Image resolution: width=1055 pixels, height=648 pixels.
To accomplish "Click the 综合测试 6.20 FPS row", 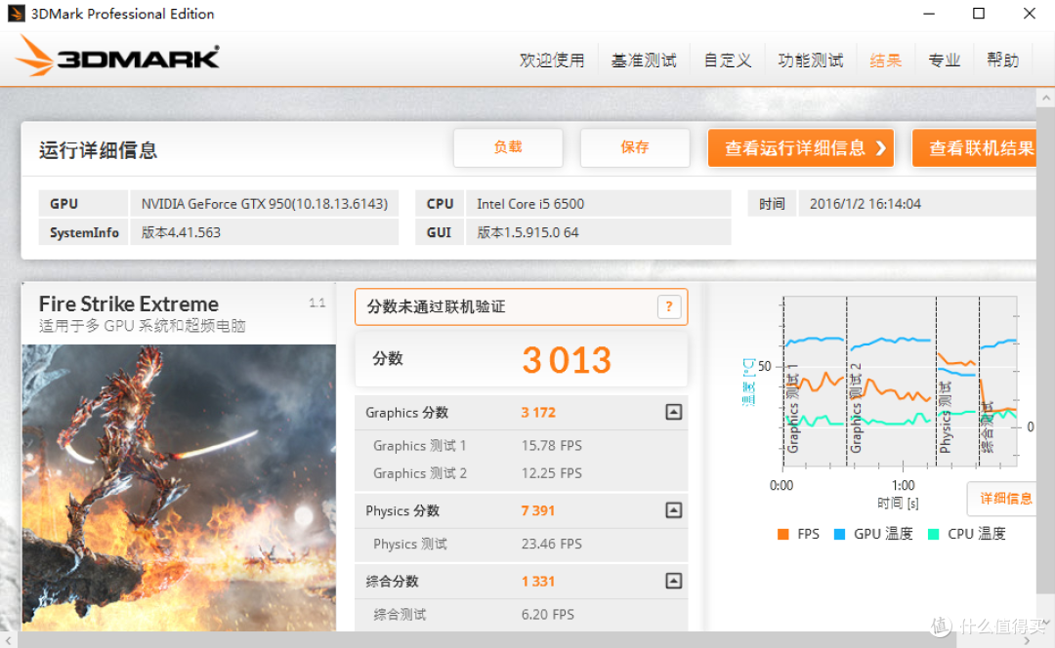I will pos(521,615).
